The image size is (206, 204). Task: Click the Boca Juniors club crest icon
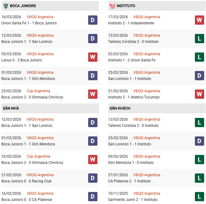[6, 6]
